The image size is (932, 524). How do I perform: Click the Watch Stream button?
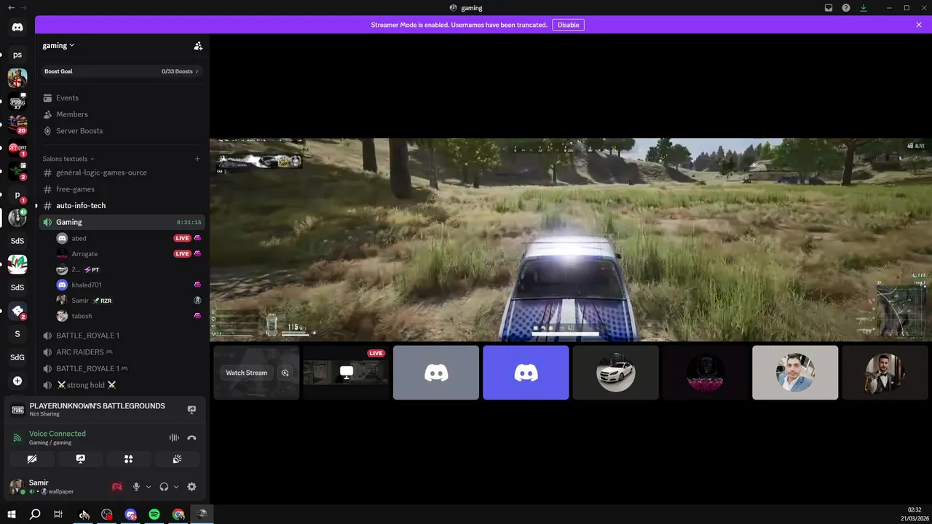click(x=247, y=373)
